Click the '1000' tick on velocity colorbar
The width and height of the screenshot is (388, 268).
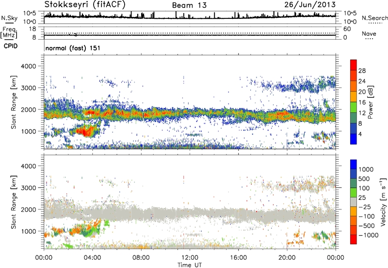point(366,169)
